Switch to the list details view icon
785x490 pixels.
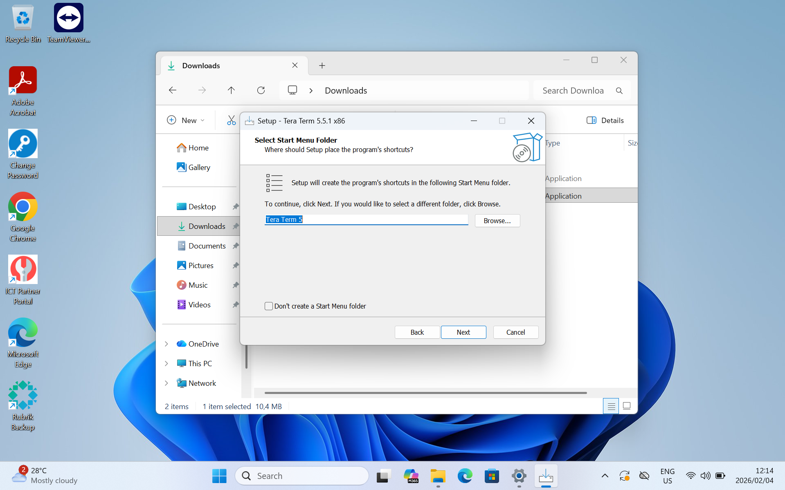click(611, 406)
